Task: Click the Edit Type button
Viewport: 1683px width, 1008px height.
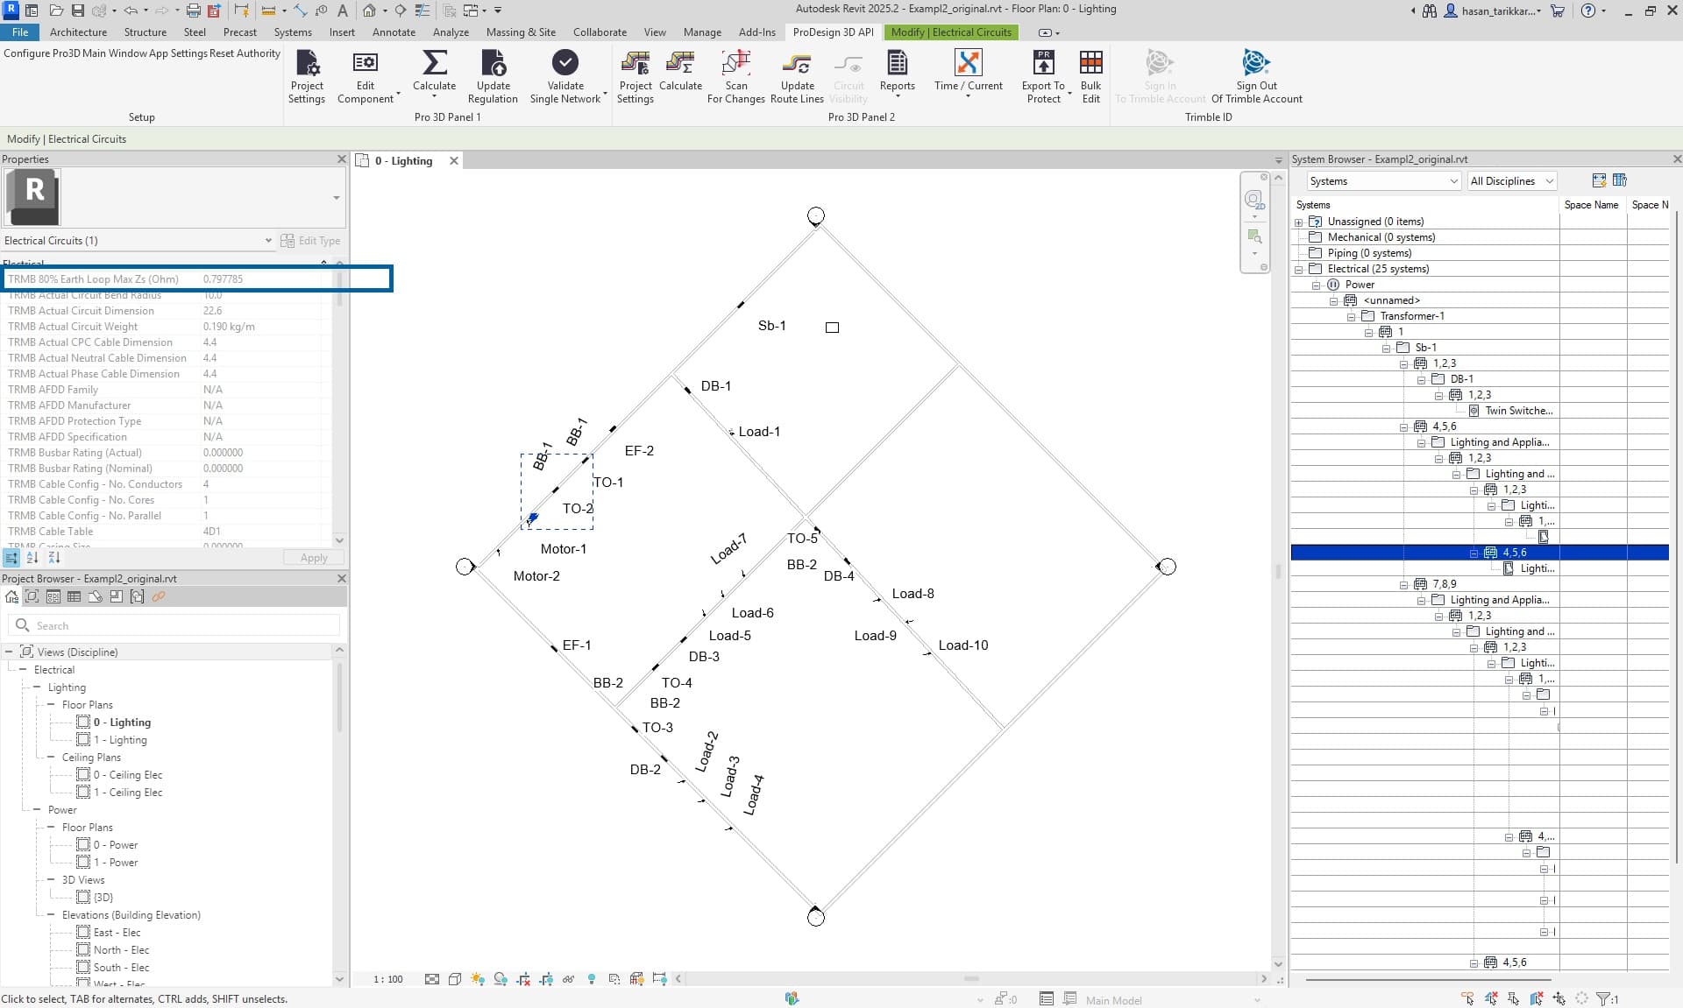Action: pos(310,241)
